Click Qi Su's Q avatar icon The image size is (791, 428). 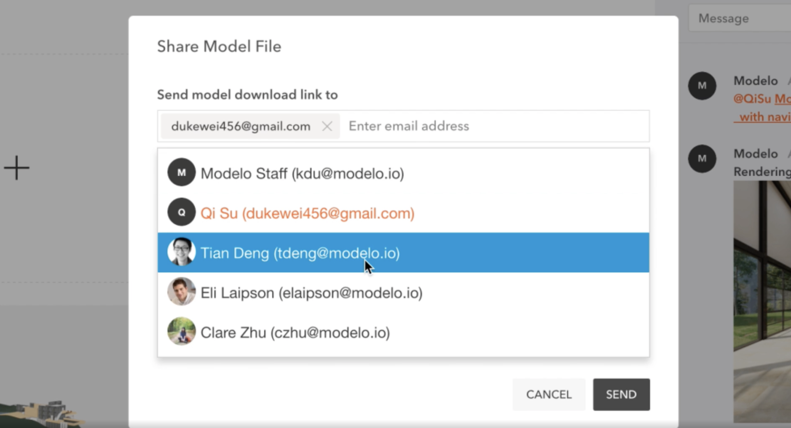[x=182, y=212]
